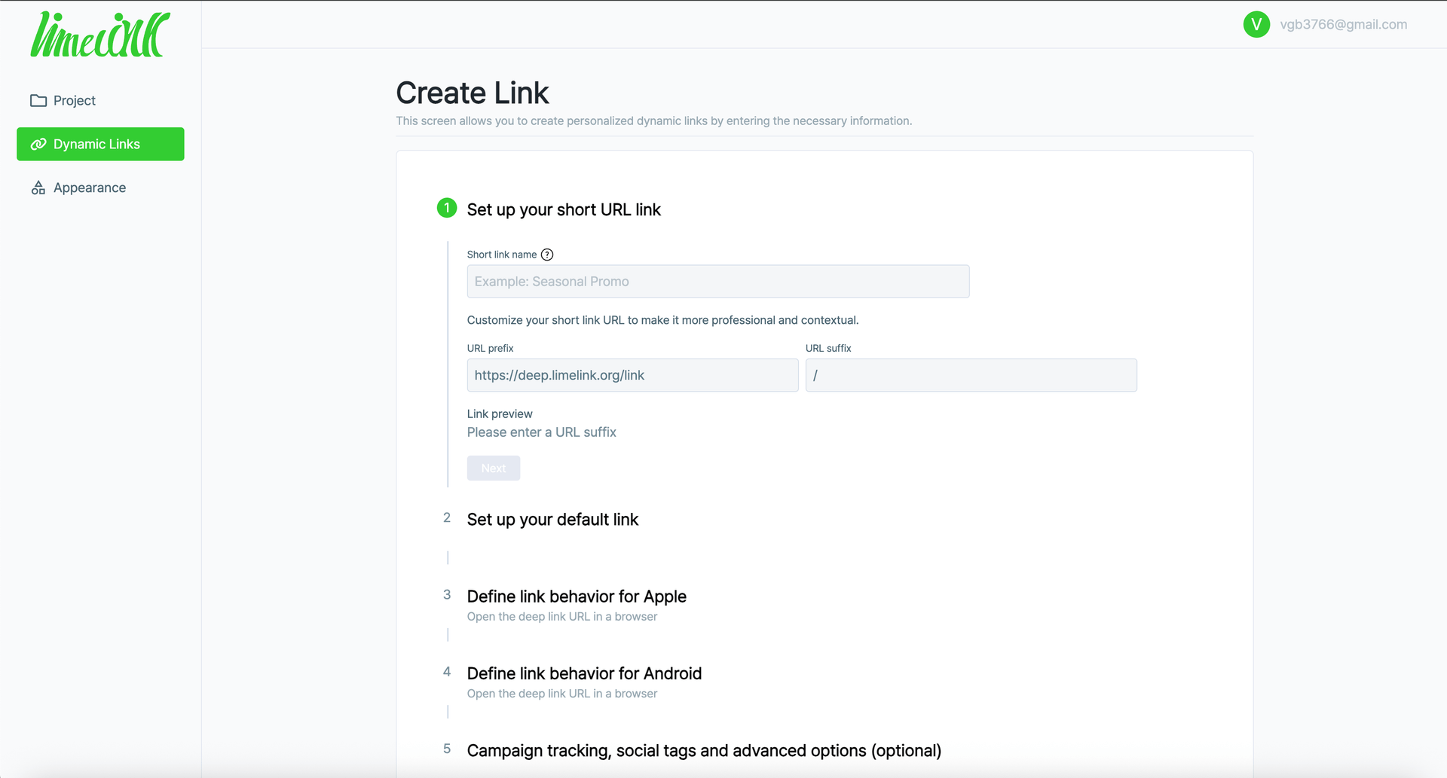Click the green V user avatar
Image resolution: width=1447 pixels, height=778 pixels.
click(1256, 25)
